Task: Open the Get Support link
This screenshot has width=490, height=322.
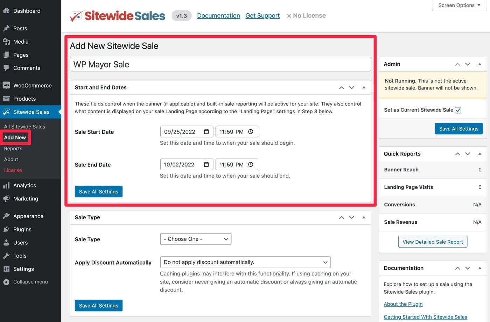Action: coord(262,15)
